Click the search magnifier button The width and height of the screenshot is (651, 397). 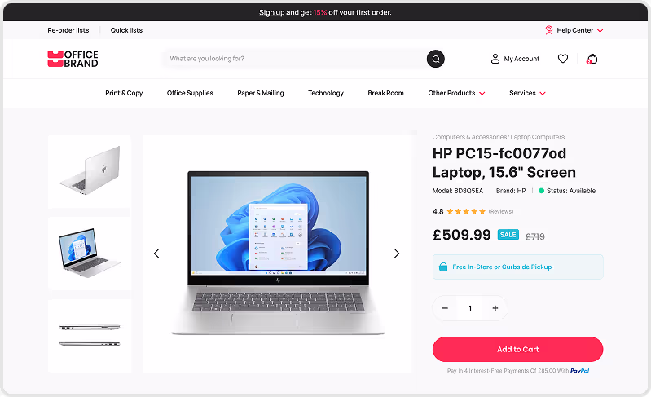point(436,59)
